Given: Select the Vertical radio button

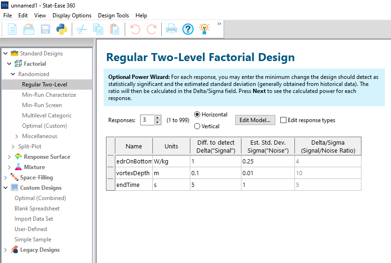Looking at the screenshot, I should coord(197,126).
